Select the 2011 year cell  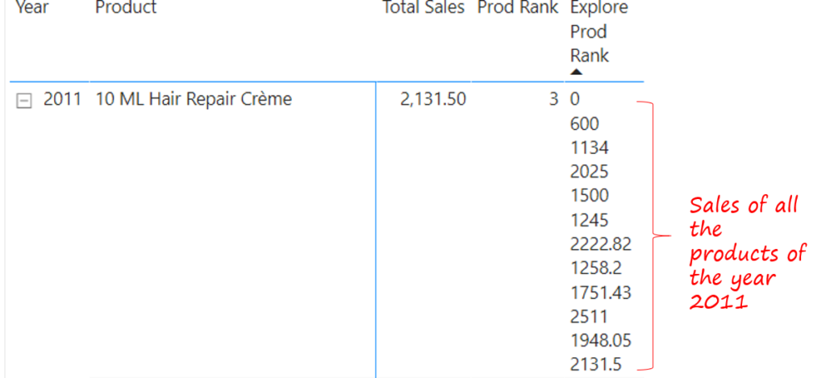(62, 100)
